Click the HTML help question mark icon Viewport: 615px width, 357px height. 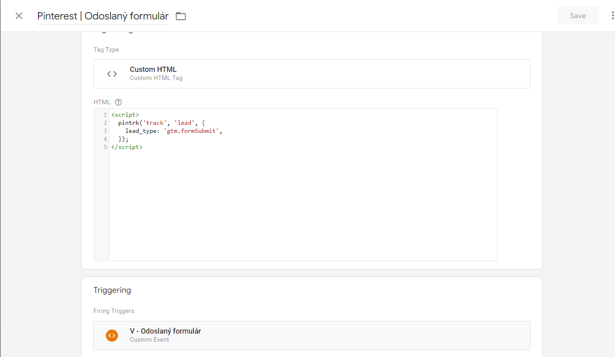(x=118, y=102)
